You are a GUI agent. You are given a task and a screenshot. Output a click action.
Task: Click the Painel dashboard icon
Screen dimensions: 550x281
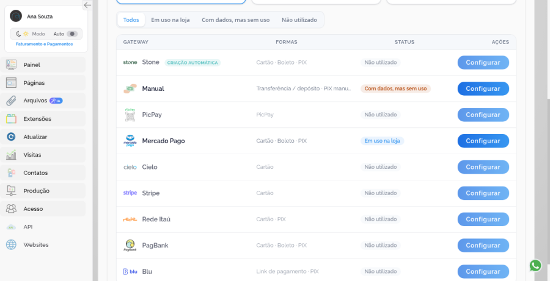tap(11, 65)
